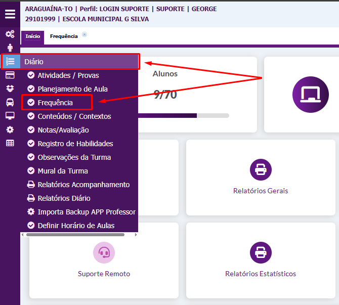Image resolution: width=339 pixels, height=305 pixels.
Task: Switch to the Início tab
Action: point(33,36)
